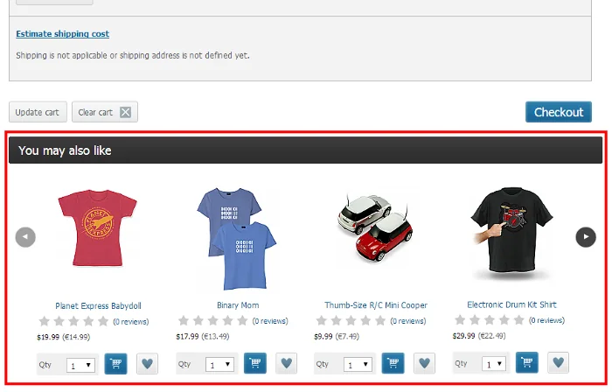This screenshot has height=392, width=612.
Task: Open quantity dropdown for Electronic Drum Kit Shirt
Action: point(494,364)
